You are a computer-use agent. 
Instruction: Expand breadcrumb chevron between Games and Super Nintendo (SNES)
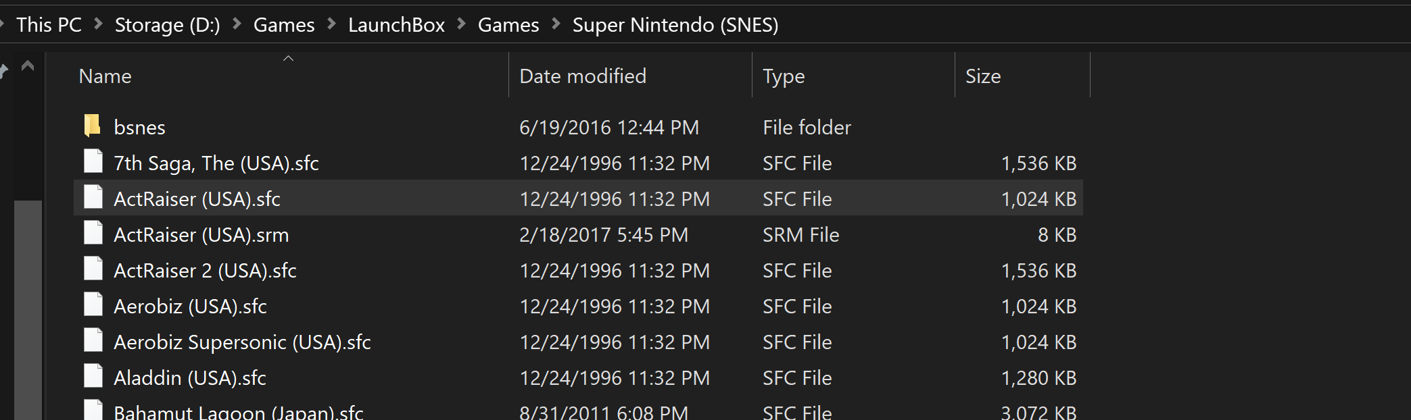pyautogui.click(x=556, y=24)
